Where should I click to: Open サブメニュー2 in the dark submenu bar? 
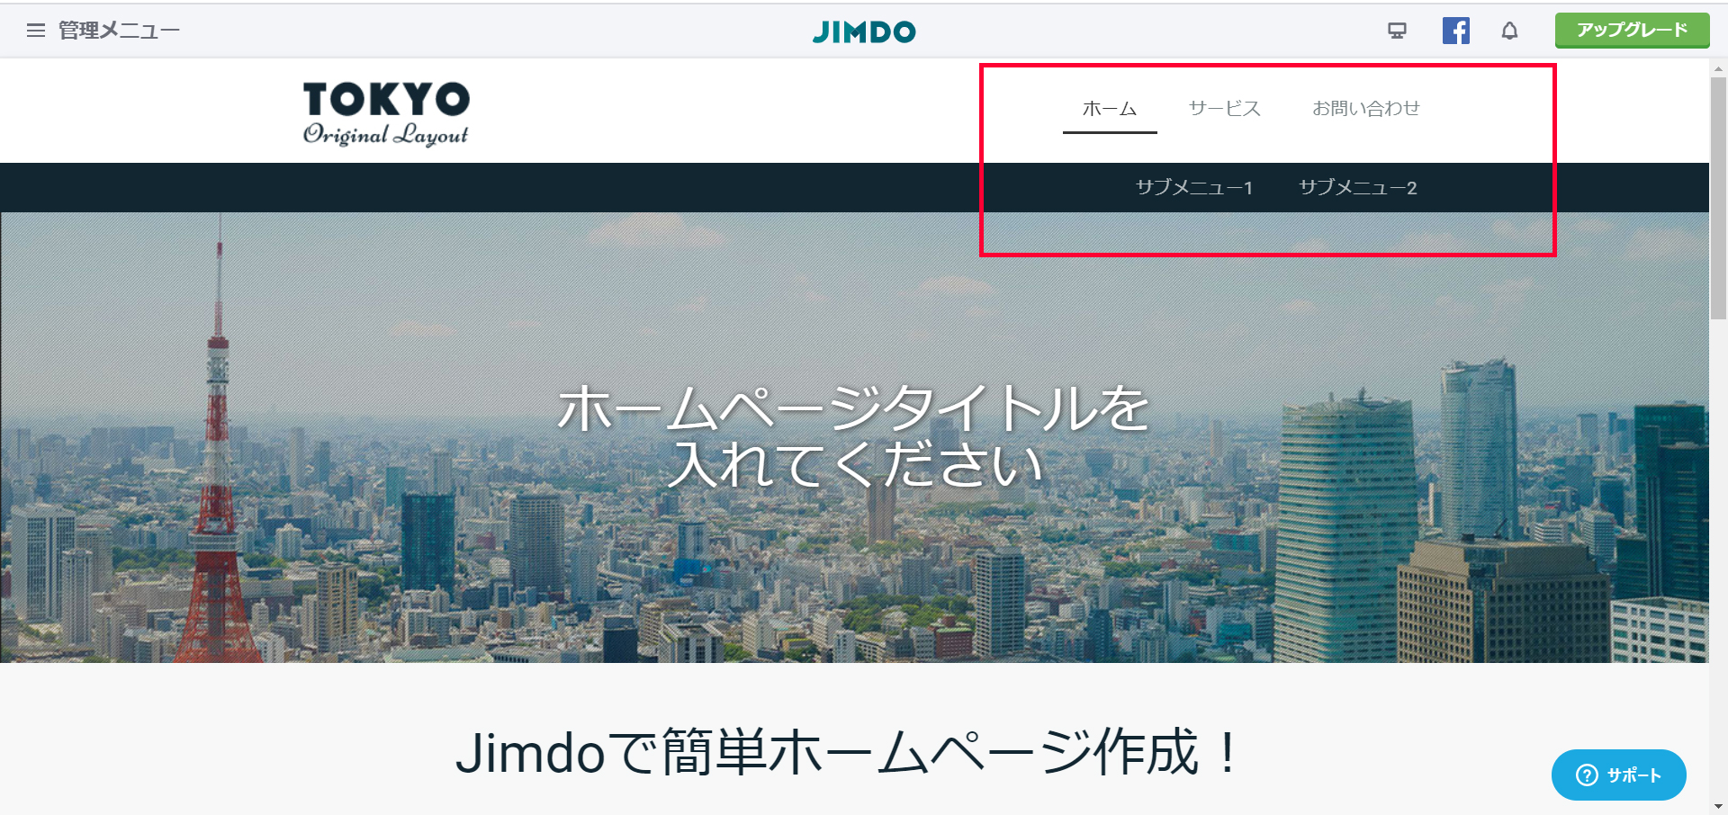[x=1358, y=187]
